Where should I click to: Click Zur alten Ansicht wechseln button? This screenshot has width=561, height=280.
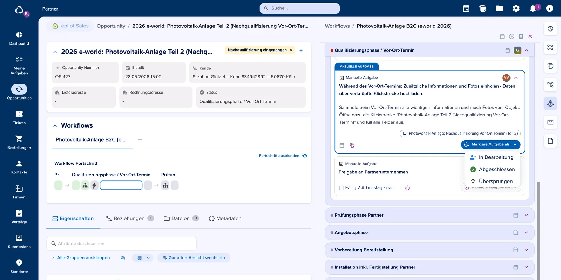tap(194, 258)
